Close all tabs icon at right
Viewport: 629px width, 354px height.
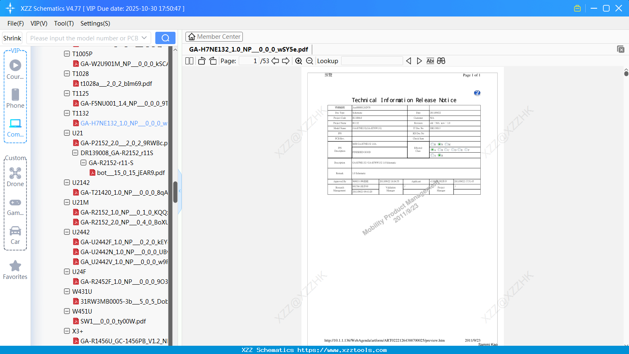621,49
